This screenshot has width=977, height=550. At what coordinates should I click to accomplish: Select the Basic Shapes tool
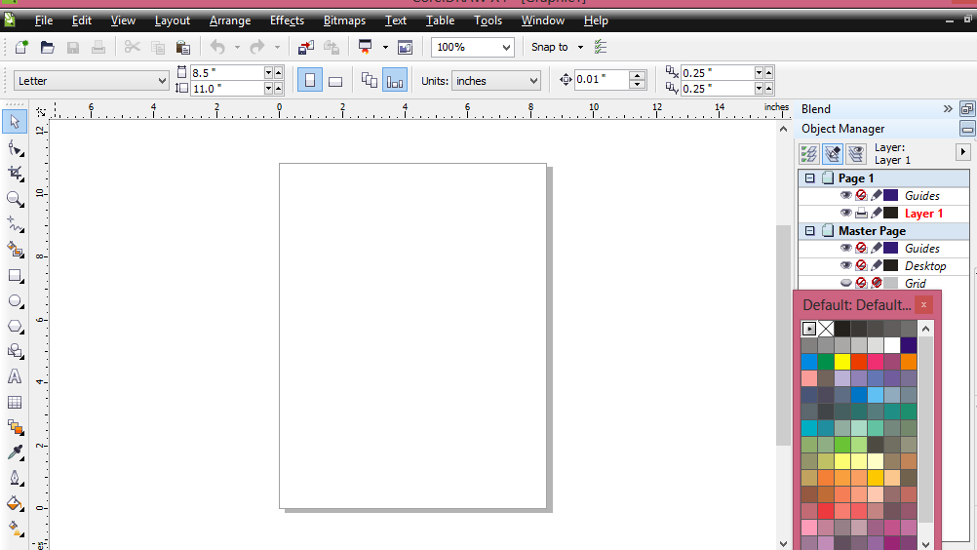(x=15, y=351)
